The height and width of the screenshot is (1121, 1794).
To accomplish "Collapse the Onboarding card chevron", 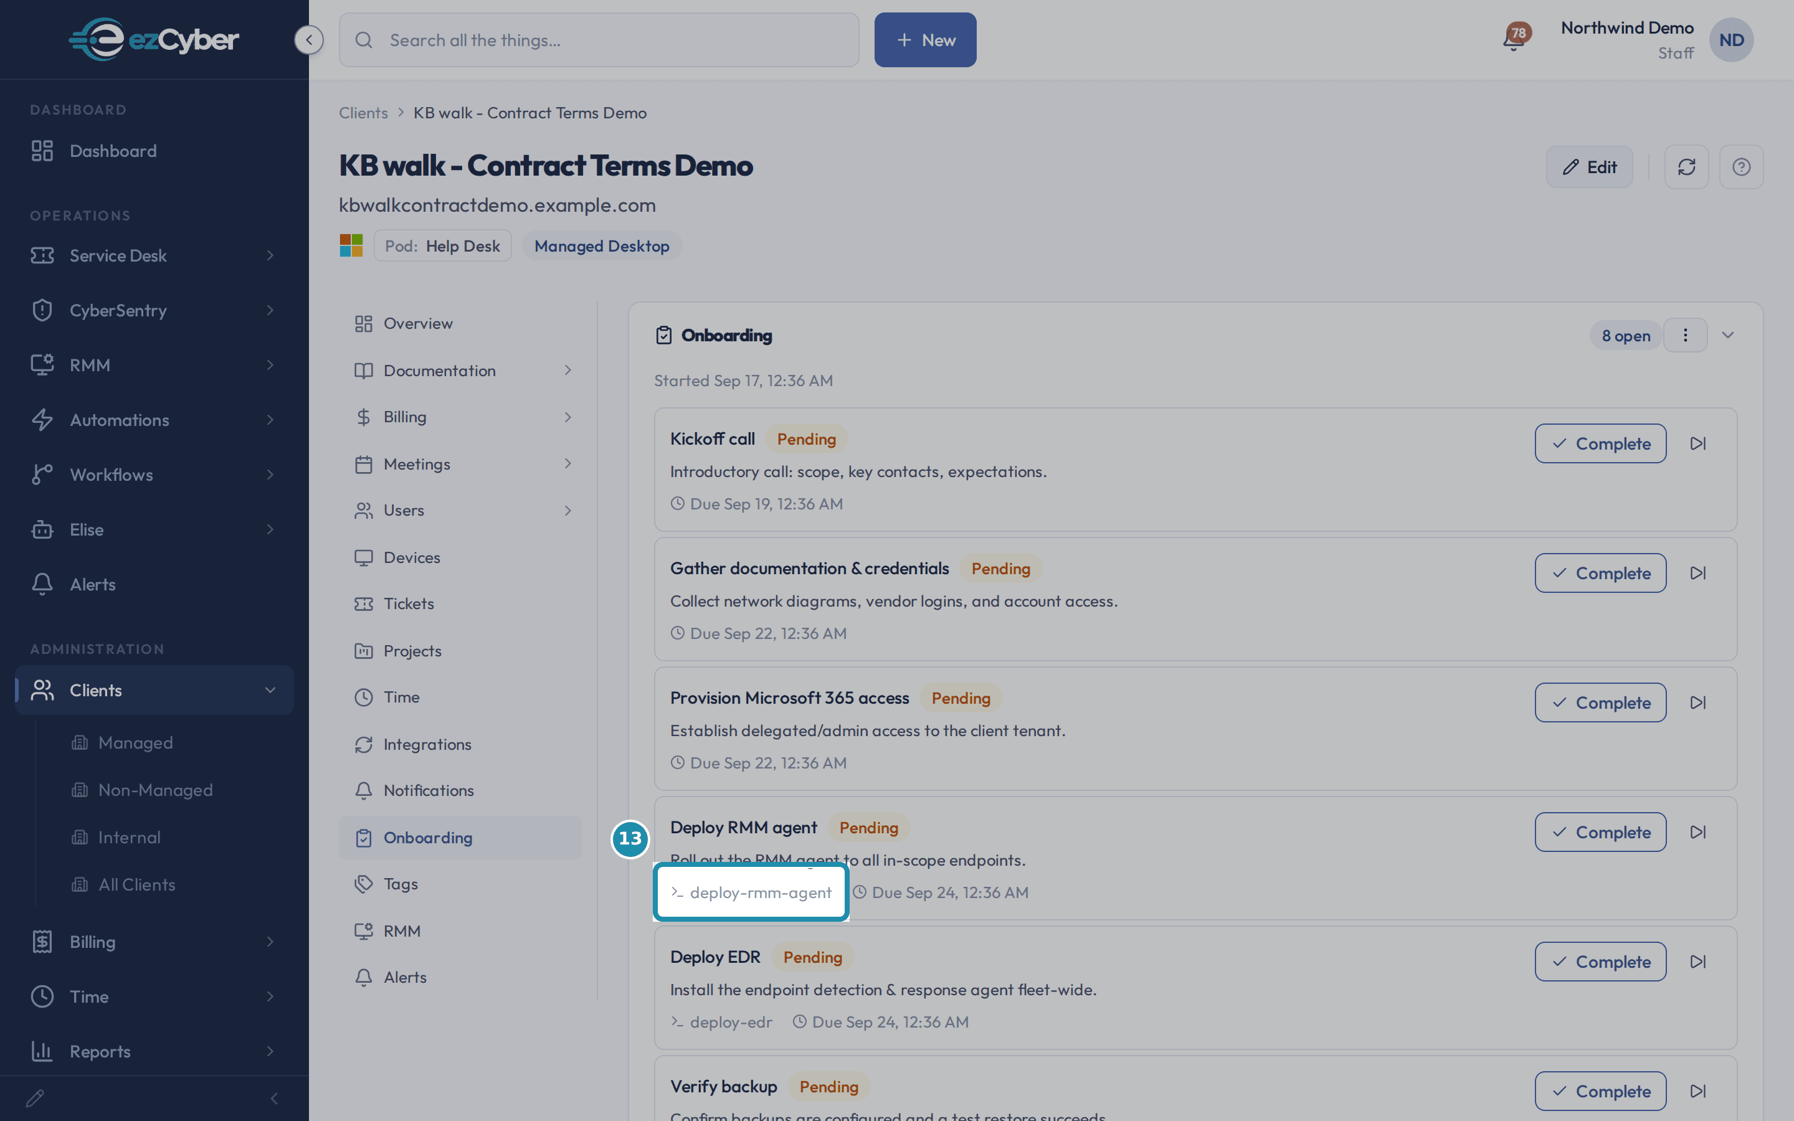I will click(x=1728, y=335).
